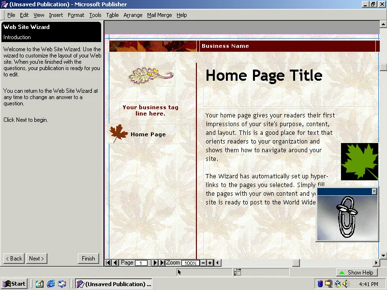
Task: Click the first page arrow icon
Action: (108, 263)
